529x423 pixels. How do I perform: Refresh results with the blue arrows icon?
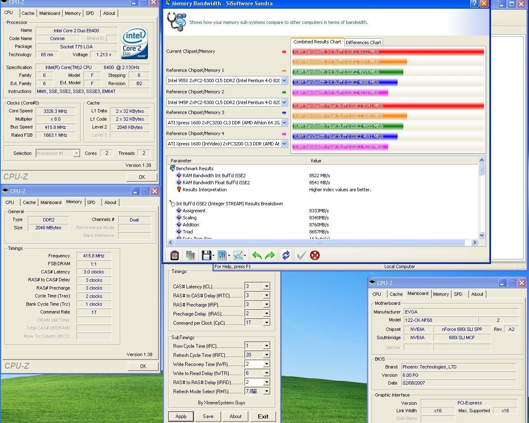pos(286,255)
